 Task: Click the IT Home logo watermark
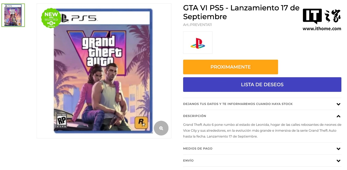pos(322,17)
